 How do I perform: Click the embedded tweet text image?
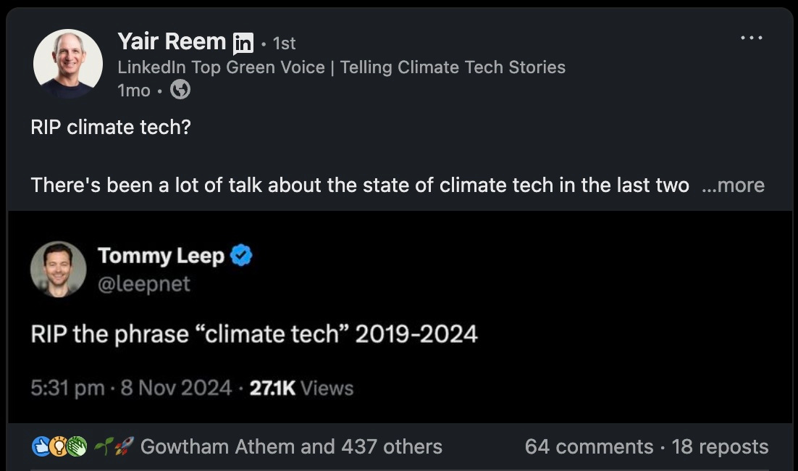coord(400,317)
